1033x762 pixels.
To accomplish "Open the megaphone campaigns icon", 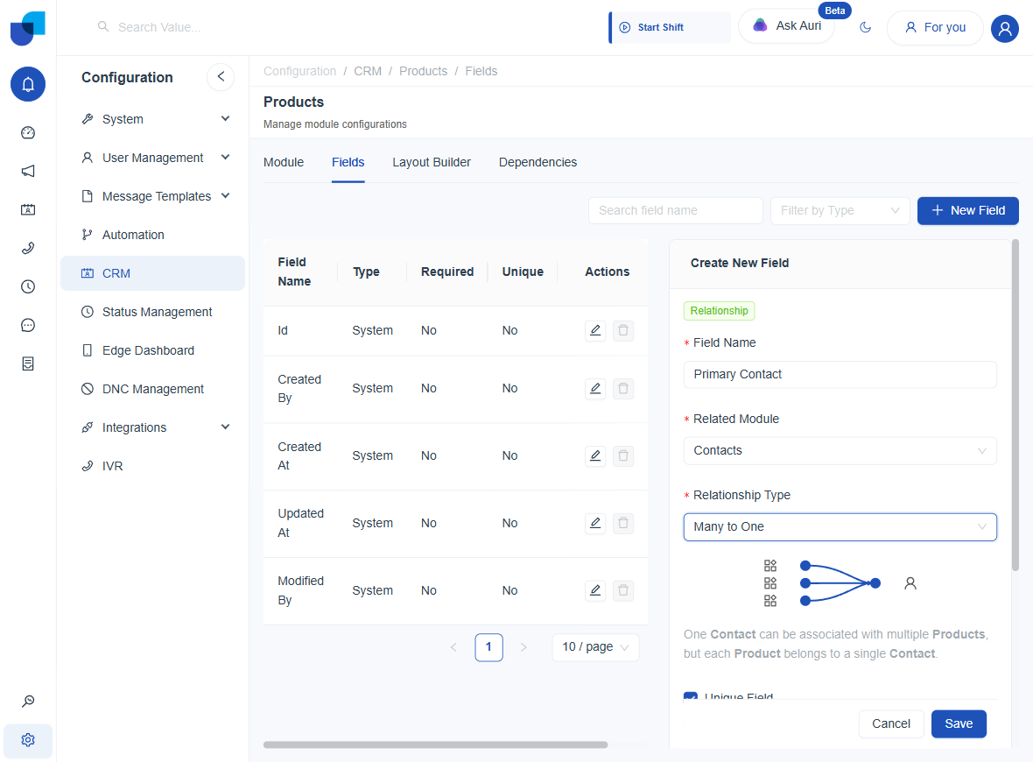I will click(28, 172).
